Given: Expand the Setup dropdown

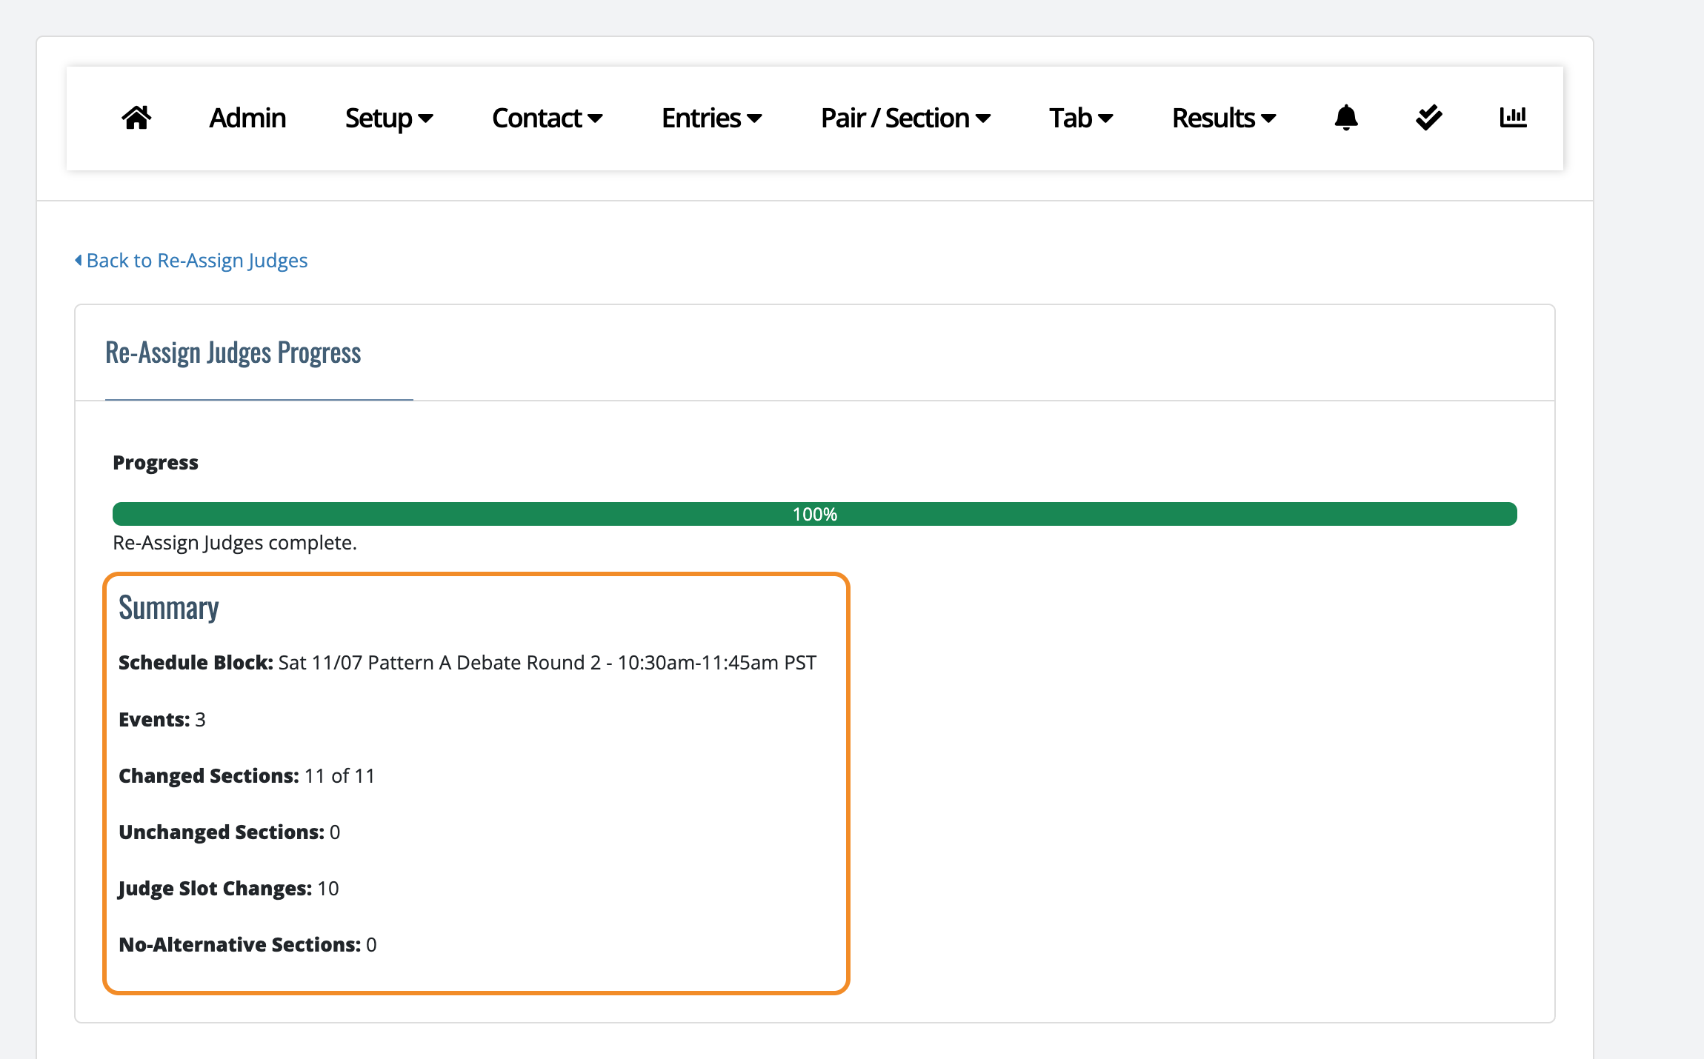Looking at the screenshot, I should (389, 118).
